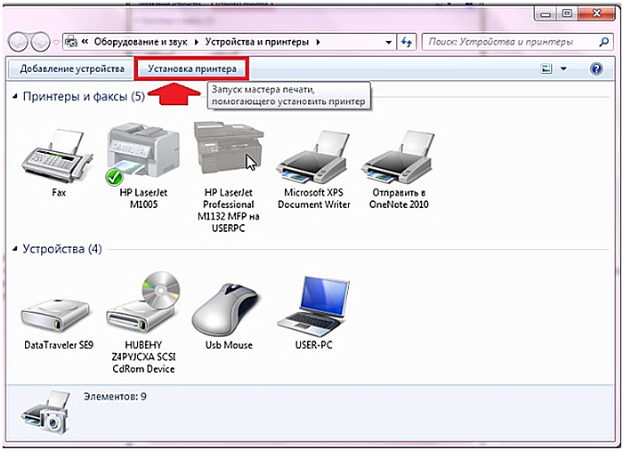The height and width of the screenshot is (450, 623).
Task: Open the help question mark button
Action: [596, 68]
